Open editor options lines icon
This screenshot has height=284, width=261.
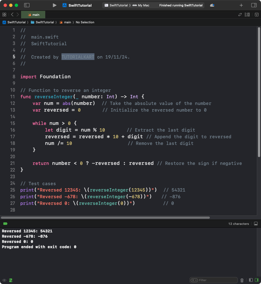[247, 15]
